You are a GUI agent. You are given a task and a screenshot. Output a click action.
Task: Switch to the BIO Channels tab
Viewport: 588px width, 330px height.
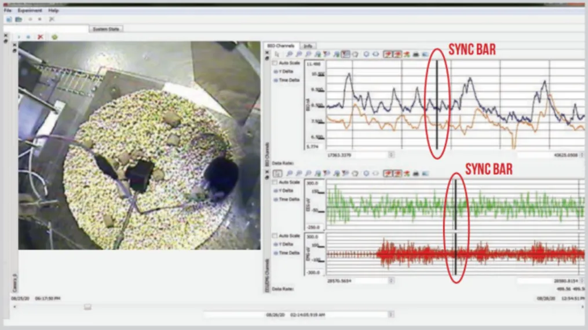(x=281, y=46)
